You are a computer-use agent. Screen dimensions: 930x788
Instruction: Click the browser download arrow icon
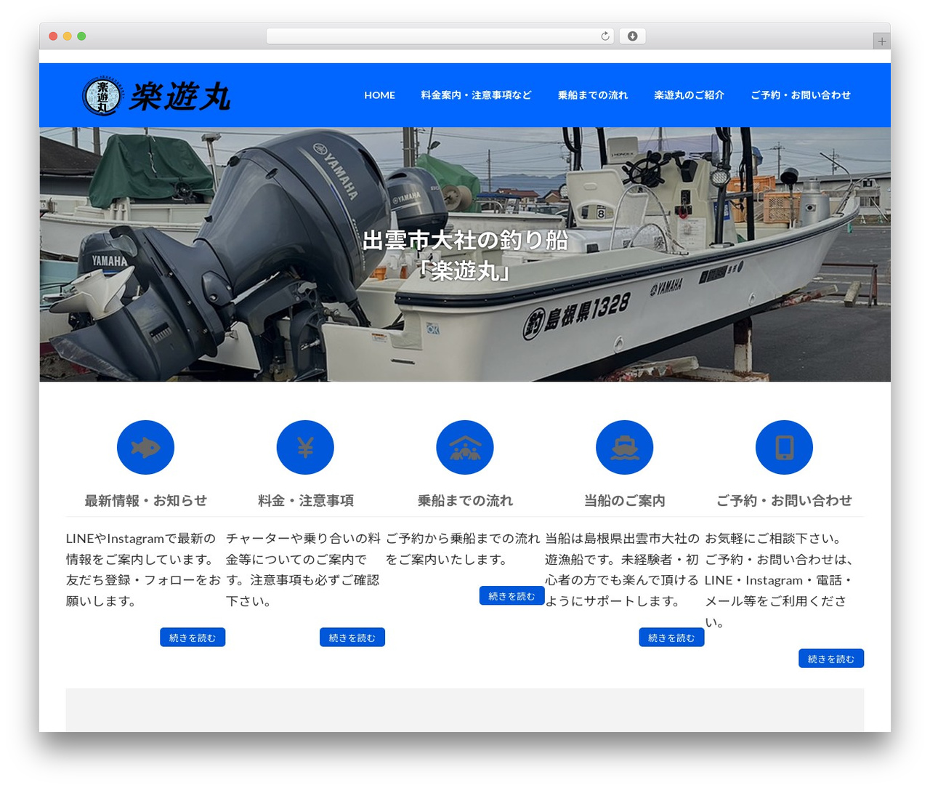pos(633,36)
